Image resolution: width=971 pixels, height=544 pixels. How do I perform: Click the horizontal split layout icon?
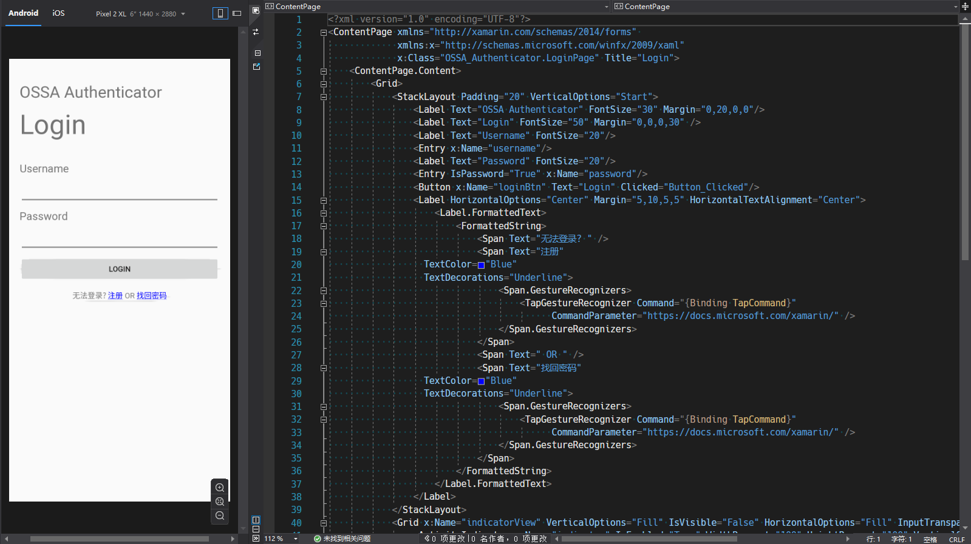[256, 529]
